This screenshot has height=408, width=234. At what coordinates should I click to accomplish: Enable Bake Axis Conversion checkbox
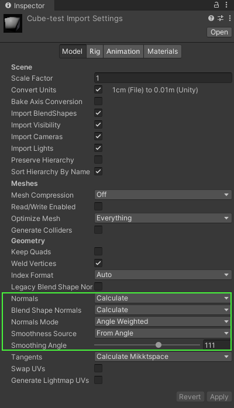point(98,101)
